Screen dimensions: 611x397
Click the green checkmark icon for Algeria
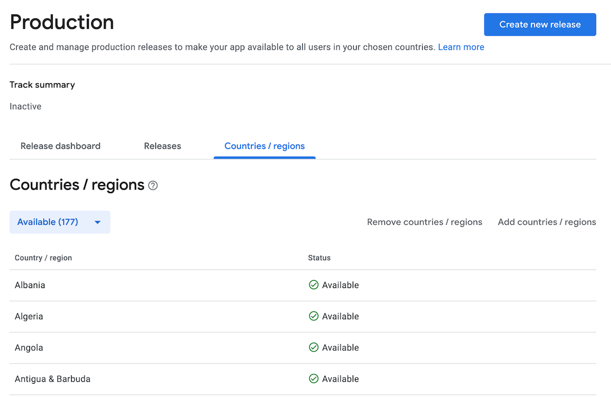click(313, 316)
